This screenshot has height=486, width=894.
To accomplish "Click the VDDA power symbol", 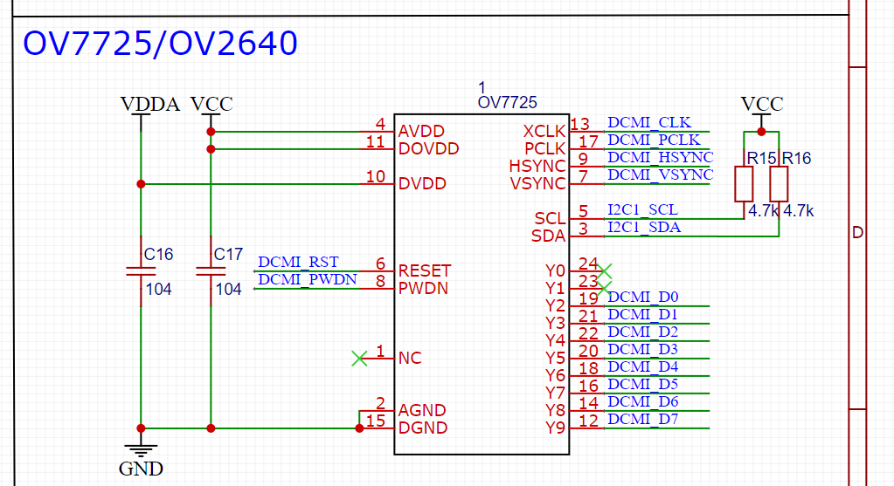I will pos(150,104).
